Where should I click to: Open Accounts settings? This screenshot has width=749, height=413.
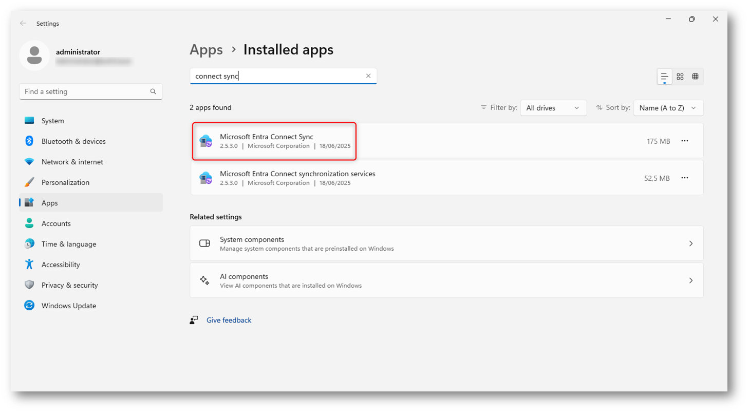[x=91, y=223]
